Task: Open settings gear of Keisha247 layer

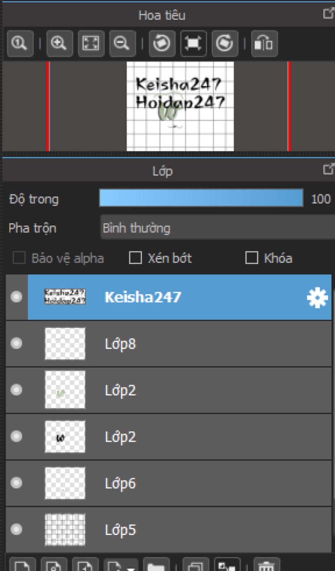Action: [x=317, y=298]
